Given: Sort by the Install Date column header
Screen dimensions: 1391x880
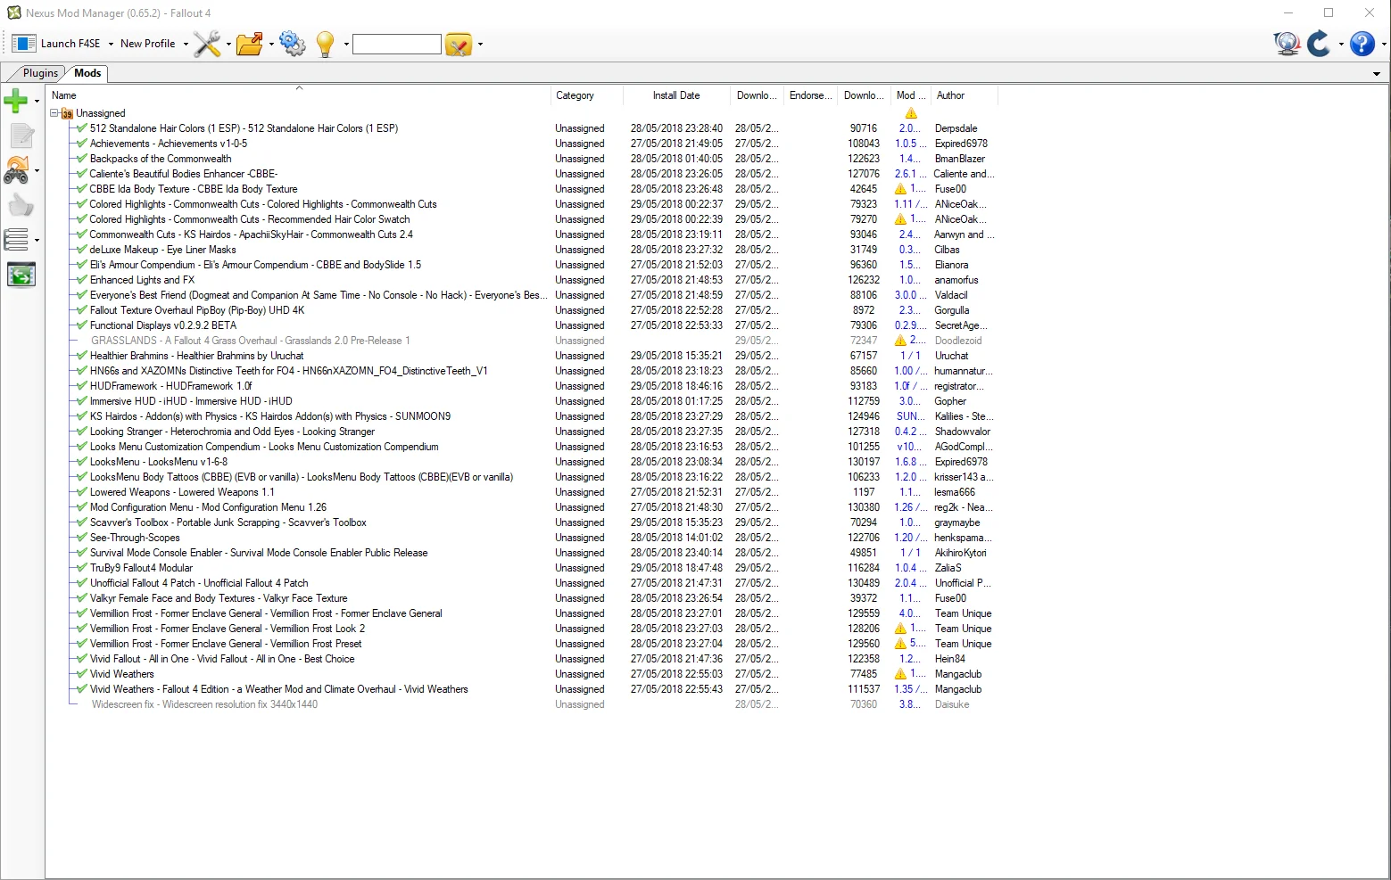Looking at the screenshot, I should [x=675, y=95].
